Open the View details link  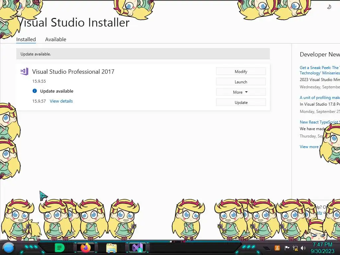[61, 101]
